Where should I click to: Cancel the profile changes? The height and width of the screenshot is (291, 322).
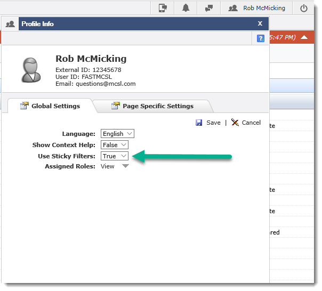click(x=246, y=123)
